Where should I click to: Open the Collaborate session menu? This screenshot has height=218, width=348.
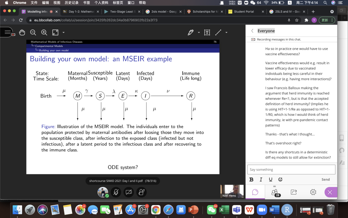[8, 32]
